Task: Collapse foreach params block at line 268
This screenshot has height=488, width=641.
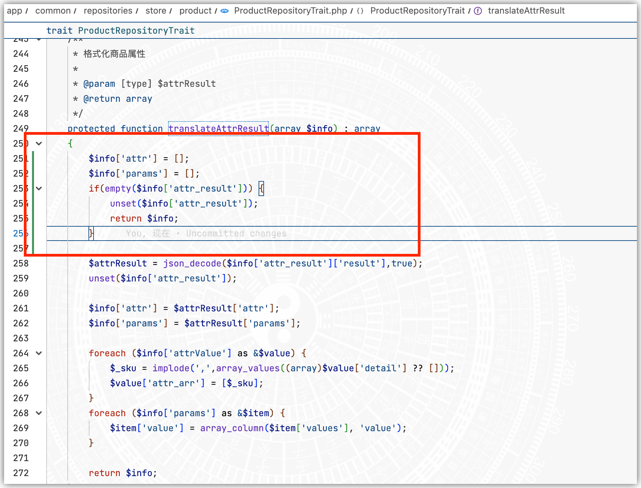Action: coord(39,413)
